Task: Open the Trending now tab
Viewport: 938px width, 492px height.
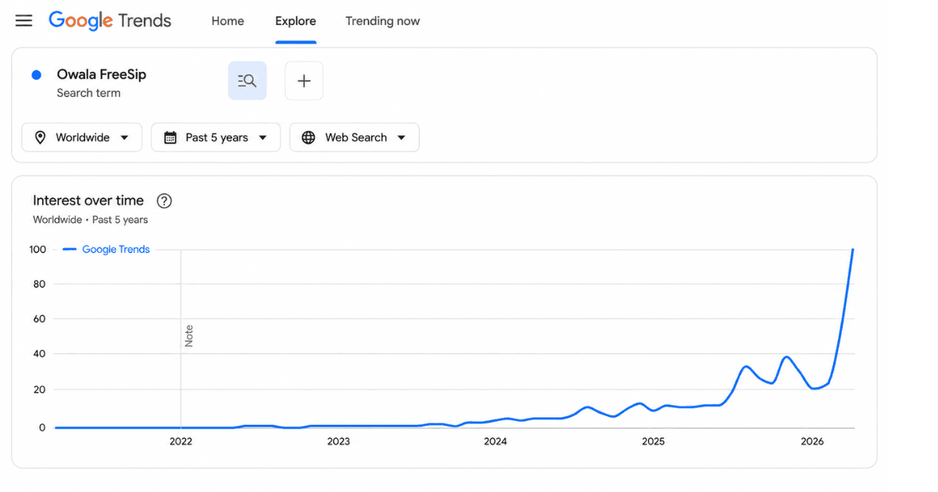Action: tap(383, 21)
